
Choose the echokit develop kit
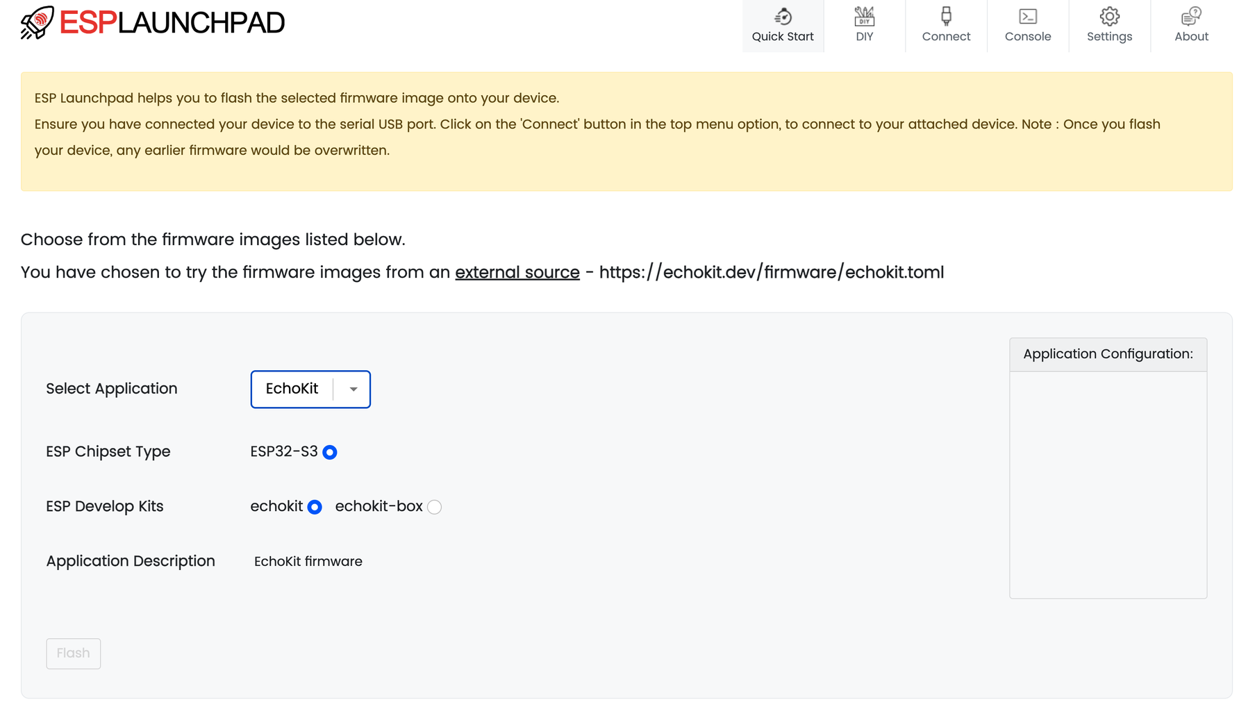314,507
